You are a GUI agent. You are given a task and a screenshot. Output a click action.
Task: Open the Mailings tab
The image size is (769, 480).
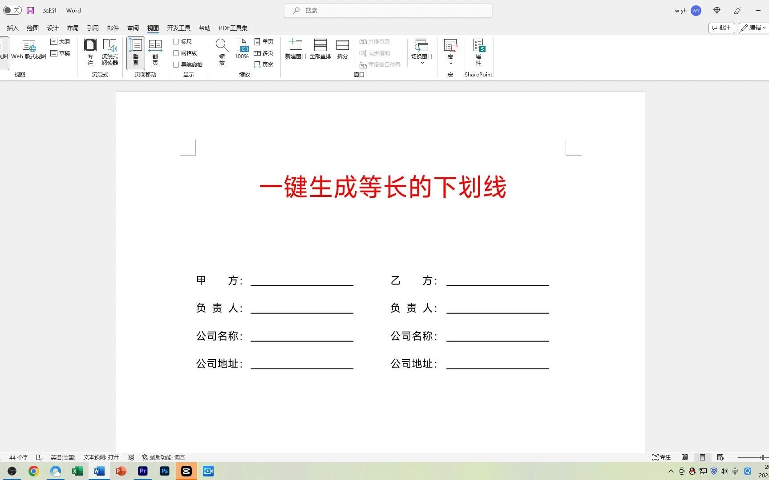(x=113, y=28)
